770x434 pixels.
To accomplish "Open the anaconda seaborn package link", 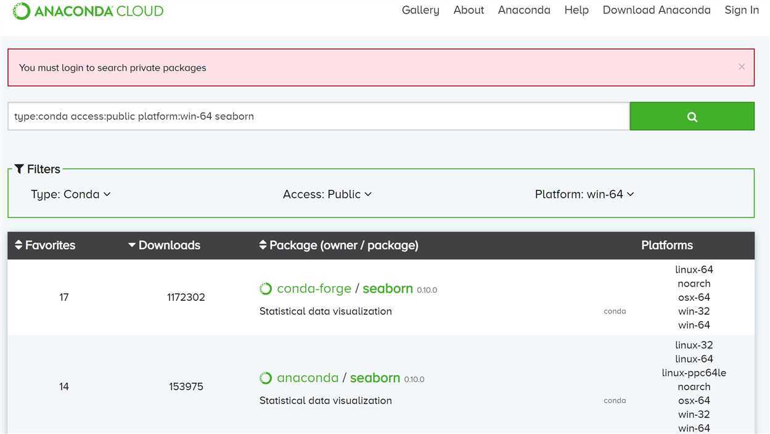I will (375, 378).
